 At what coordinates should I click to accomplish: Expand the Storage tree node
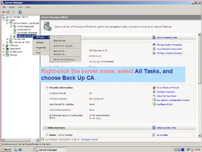[x=3, y=55]
